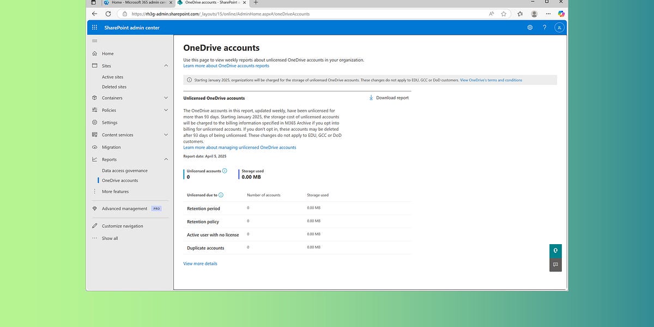Select the Customize navigation pencil icon

[93, 226]
